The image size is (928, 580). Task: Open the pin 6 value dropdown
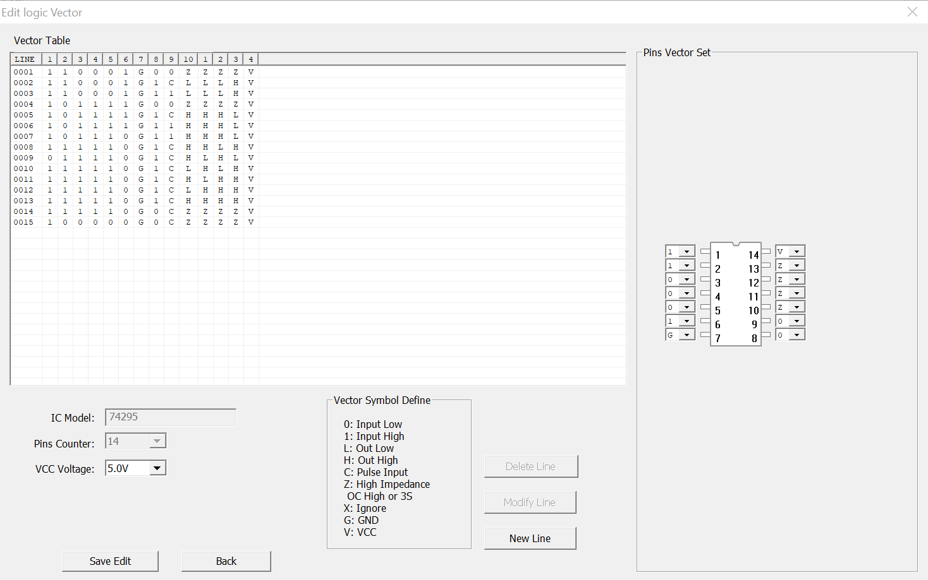[687, 321]
